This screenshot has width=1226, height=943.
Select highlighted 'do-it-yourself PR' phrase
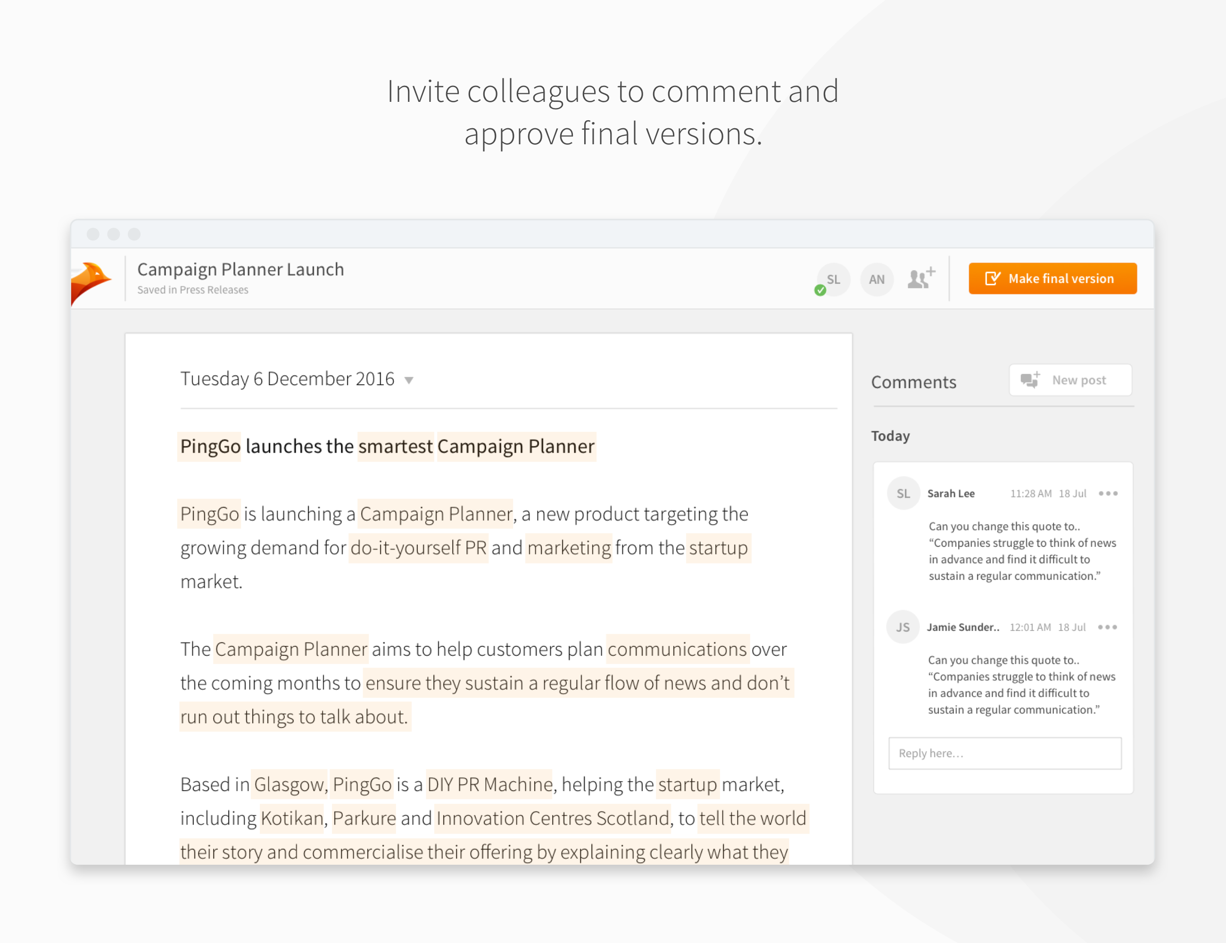point(418,548)
